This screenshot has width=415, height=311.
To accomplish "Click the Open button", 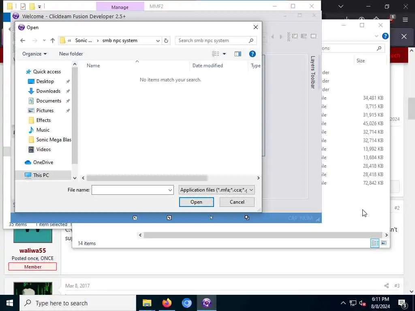I will coord(197,202).
